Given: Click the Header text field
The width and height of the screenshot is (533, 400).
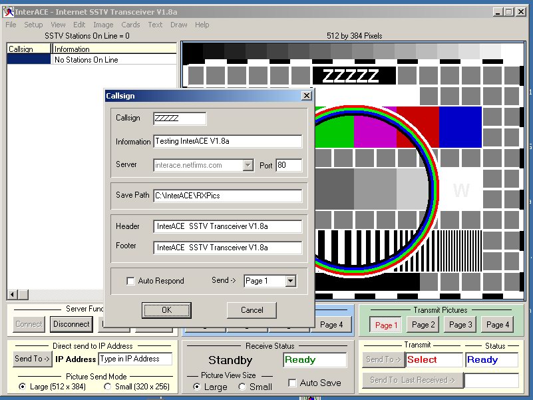Looking at the screenshot, I should [x=228, y=226].
